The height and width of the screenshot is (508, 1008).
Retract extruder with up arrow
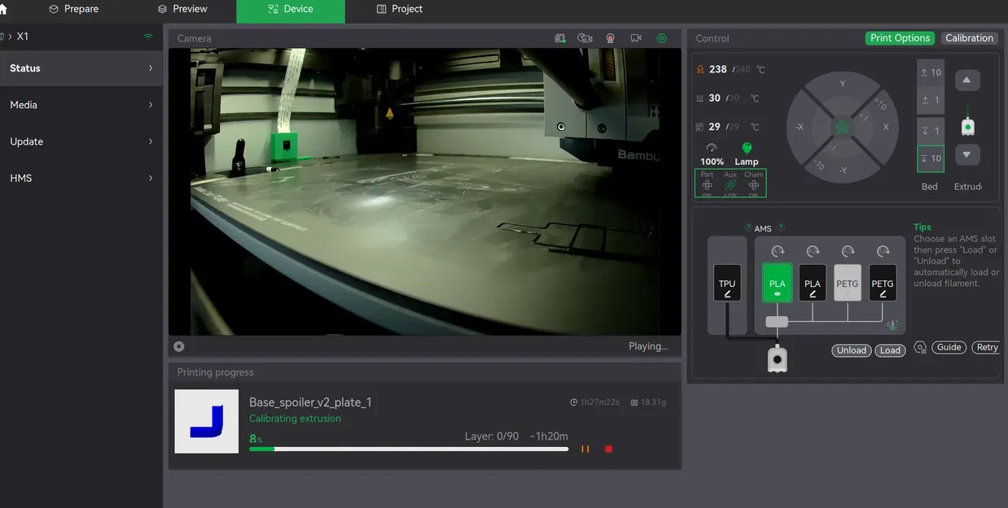tap(966, 80)
